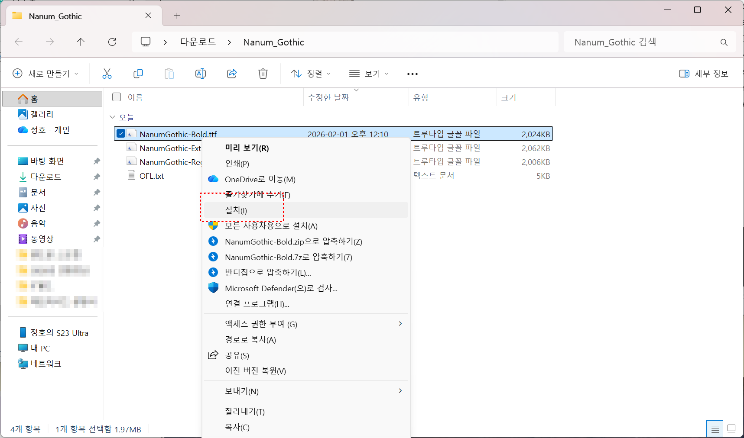Image resolution: width=744 pixels, height=438 pixels.
Task: Uncheck the NanumGothic-Bold.ttf checkbox
Action: tap(121, 134)
